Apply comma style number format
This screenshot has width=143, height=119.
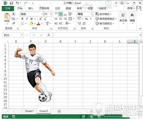[91, 19]
